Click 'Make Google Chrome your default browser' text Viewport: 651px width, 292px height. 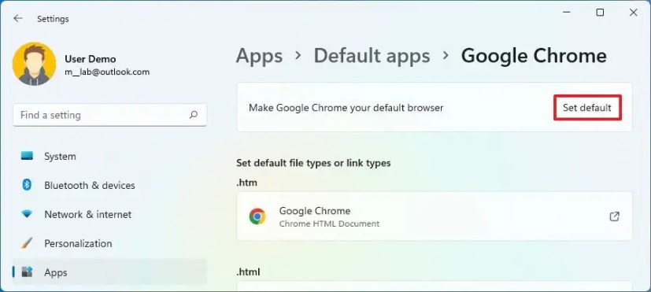[x=346, y=108]
